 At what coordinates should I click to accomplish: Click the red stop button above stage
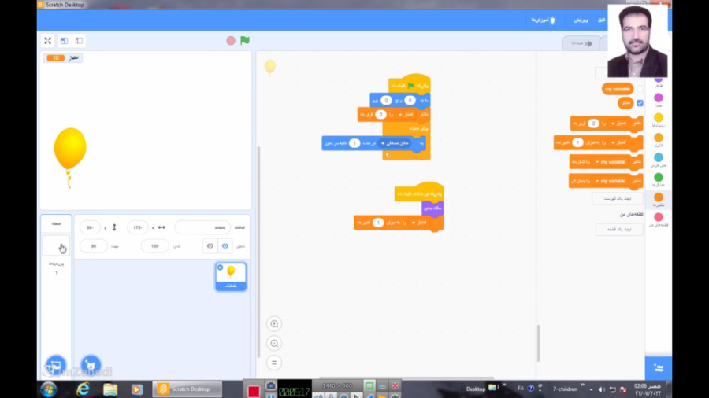point(231,41)
